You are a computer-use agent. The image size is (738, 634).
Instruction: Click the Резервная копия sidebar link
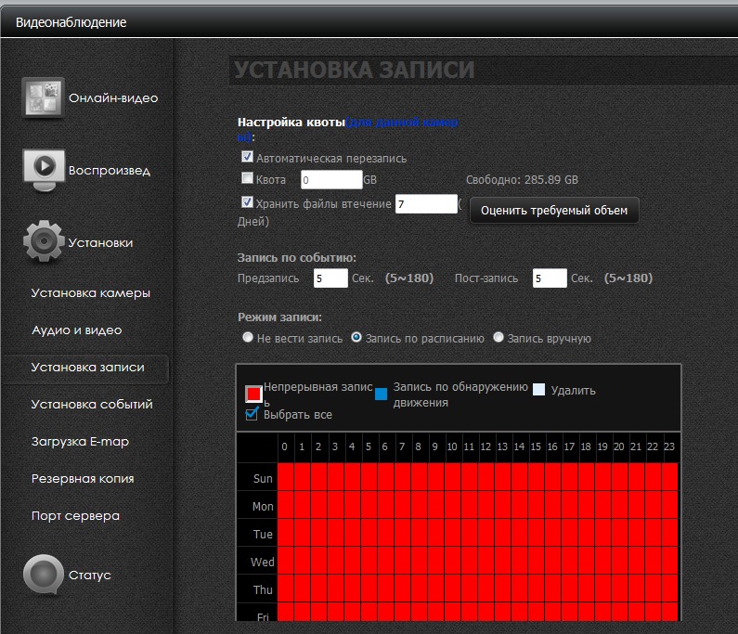(x=82, y=479)
